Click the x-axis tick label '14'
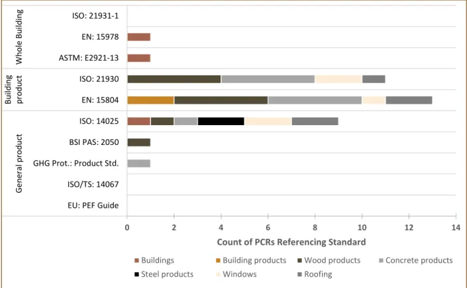 (456, 228)
